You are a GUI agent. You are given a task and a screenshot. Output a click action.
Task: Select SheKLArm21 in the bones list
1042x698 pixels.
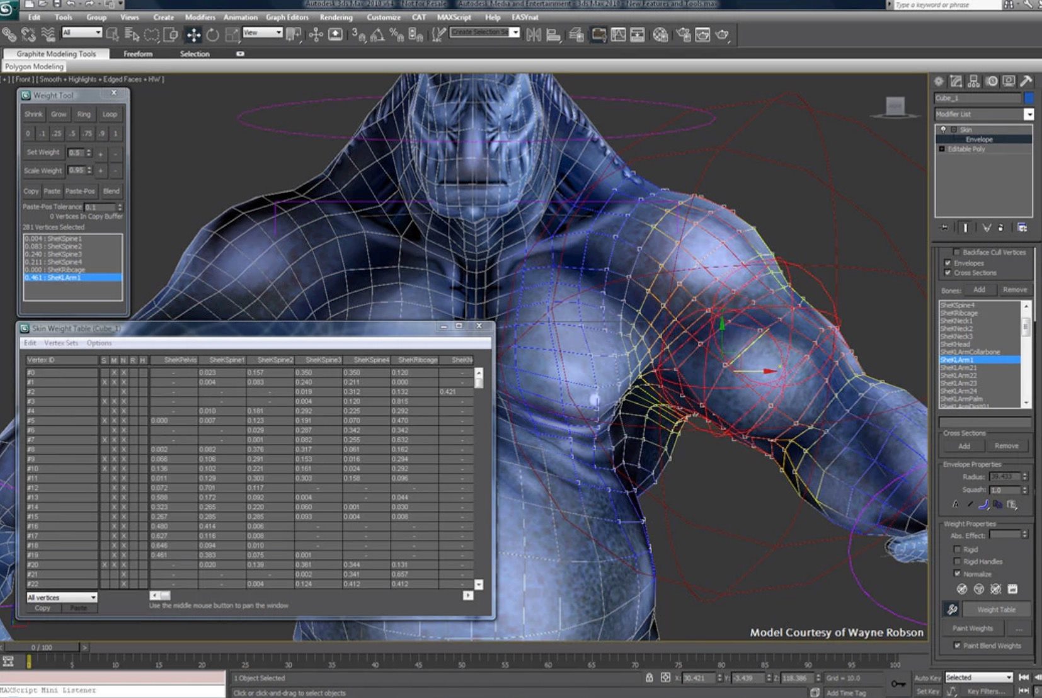click(x=980, y=368)
